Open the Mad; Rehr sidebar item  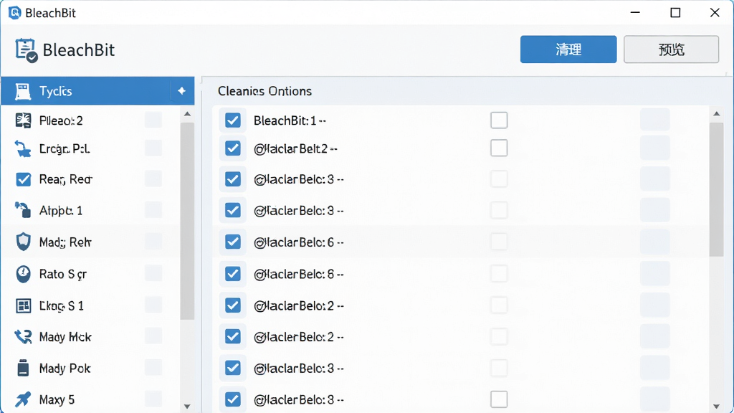pos(90,242)
